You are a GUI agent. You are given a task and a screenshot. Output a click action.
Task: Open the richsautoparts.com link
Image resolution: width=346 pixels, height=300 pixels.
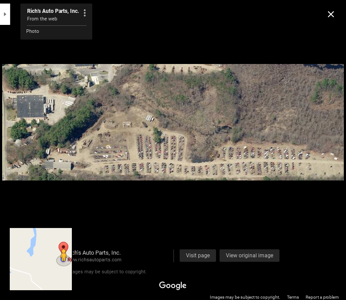click(x=97, y=260)
